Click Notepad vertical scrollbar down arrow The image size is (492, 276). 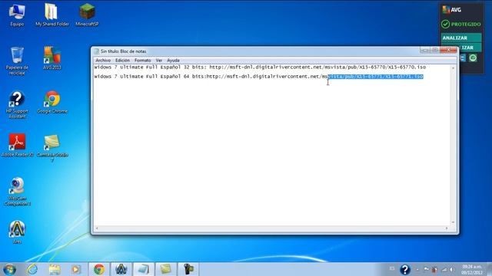453,222
